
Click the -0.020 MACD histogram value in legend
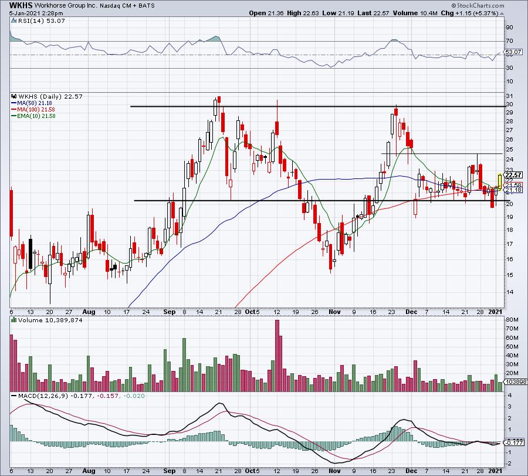point(134,396)
